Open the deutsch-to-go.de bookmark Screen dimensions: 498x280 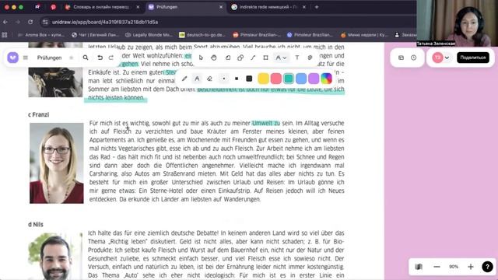click(202, 35)
